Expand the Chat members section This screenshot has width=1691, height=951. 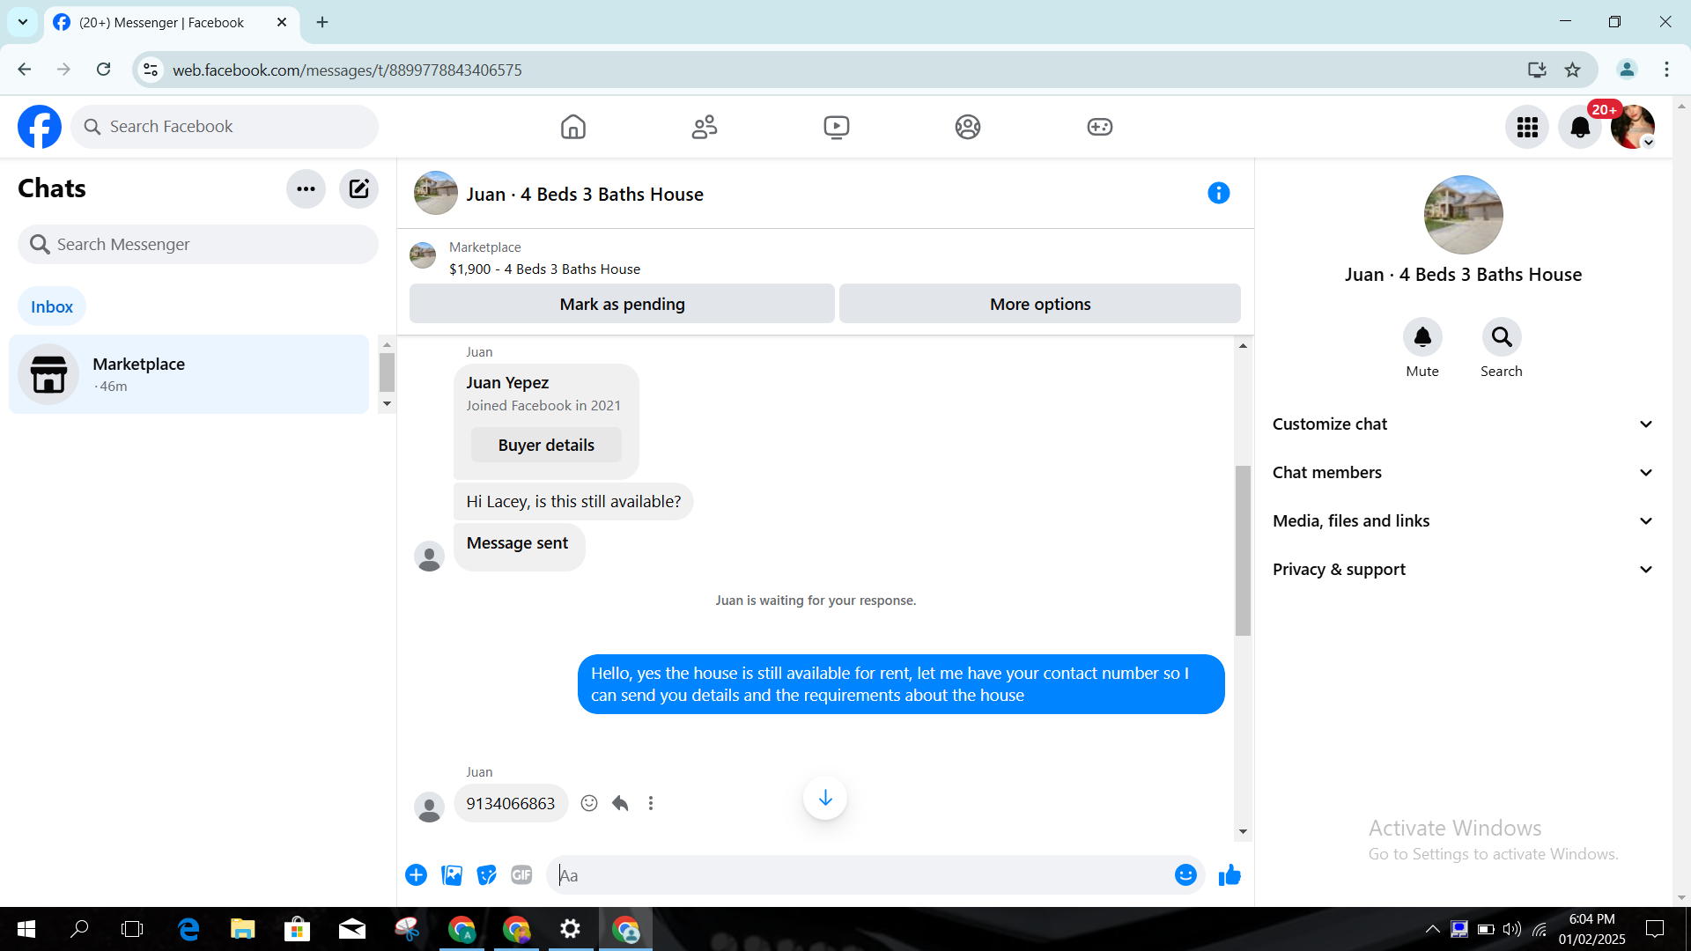tap(1462, 473)
